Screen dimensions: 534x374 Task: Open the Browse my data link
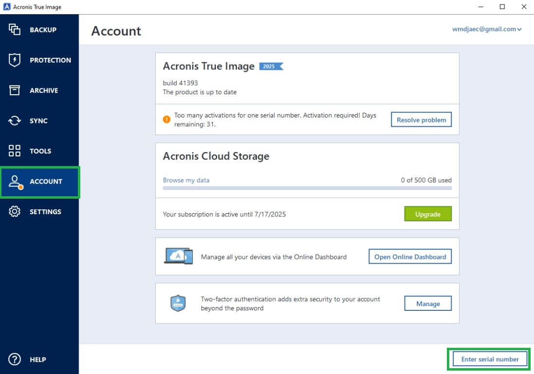click(x=186, y=180)
